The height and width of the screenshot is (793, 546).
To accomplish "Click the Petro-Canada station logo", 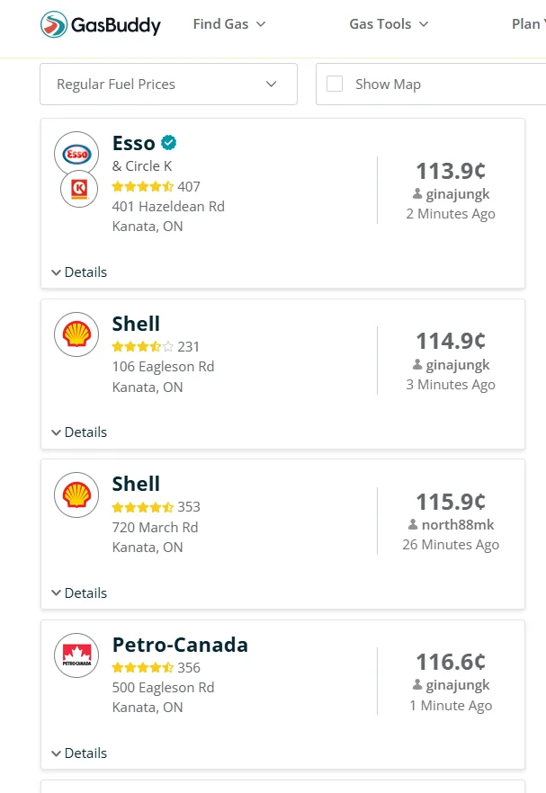I will coord(76,655).
